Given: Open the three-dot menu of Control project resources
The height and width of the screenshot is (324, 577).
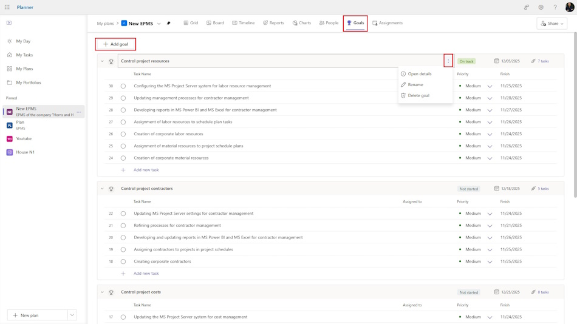Looking at the screenshot, I should (x=448, y=61).
